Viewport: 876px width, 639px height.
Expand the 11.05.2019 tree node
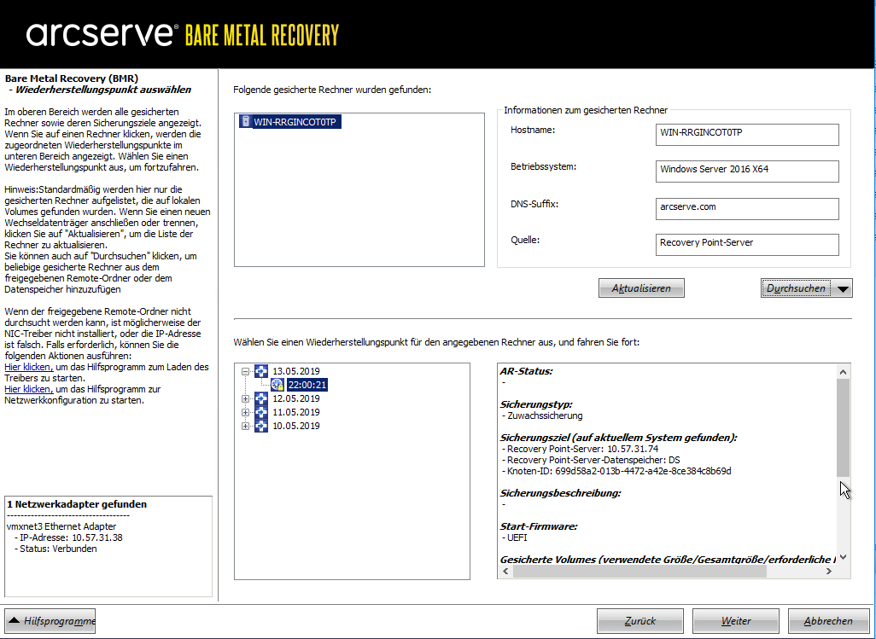[245, 412]
